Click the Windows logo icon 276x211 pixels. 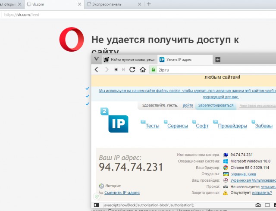tap(225, 161)
